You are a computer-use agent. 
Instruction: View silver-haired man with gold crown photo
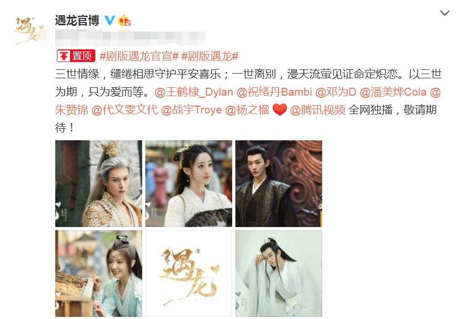pyautogui.click(x=98, y=183)
